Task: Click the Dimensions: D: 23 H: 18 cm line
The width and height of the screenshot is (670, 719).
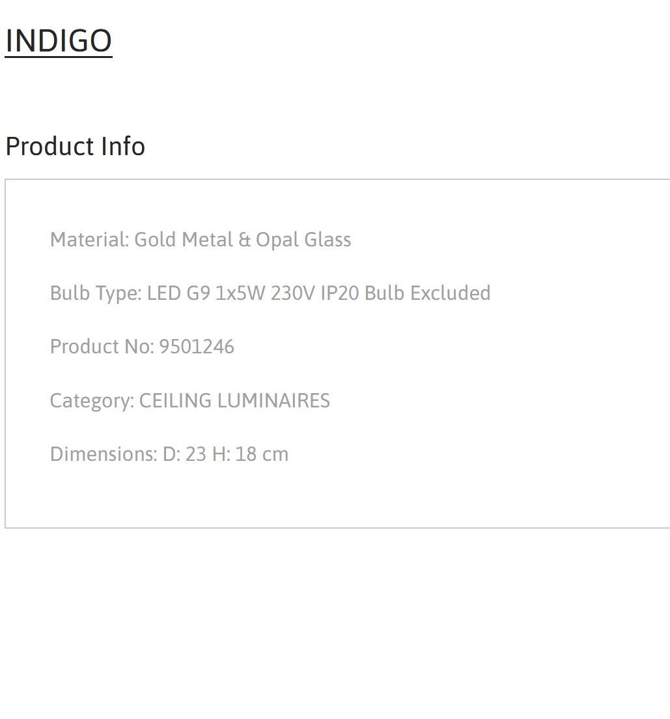Action: pos(169,454)
